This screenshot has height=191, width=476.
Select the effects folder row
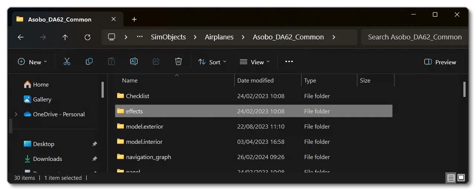[254, 111]
